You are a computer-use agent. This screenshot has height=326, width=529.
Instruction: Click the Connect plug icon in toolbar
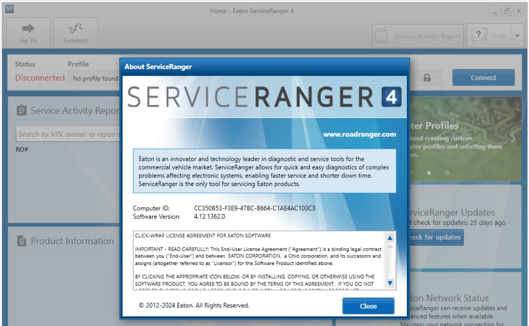75,29
